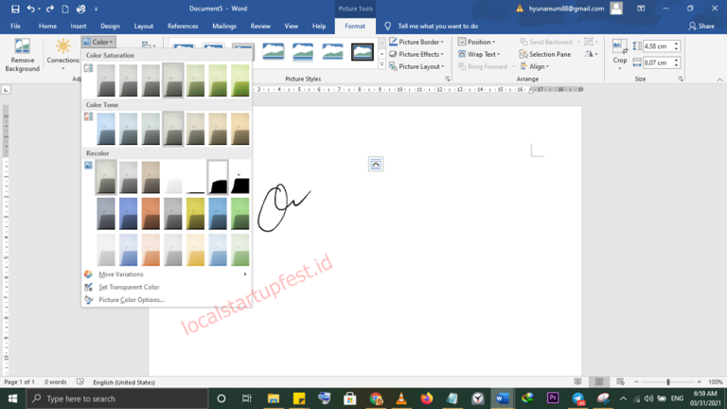Select Print Layout view toggle
Screen dimensions: 727x409
point(599,382)
